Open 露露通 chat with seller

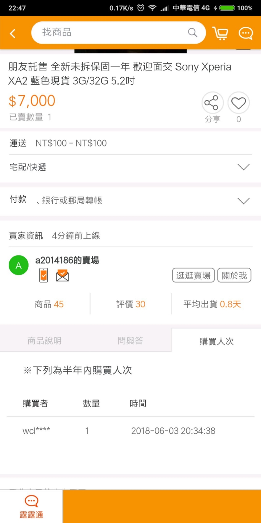[32, 507]
